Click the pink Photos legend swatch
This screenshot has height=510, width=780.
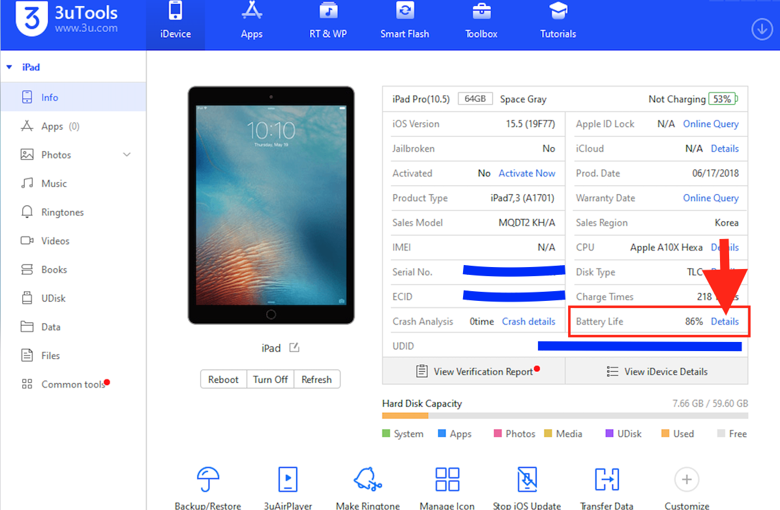pyautogui.click(x=498, y=434)
